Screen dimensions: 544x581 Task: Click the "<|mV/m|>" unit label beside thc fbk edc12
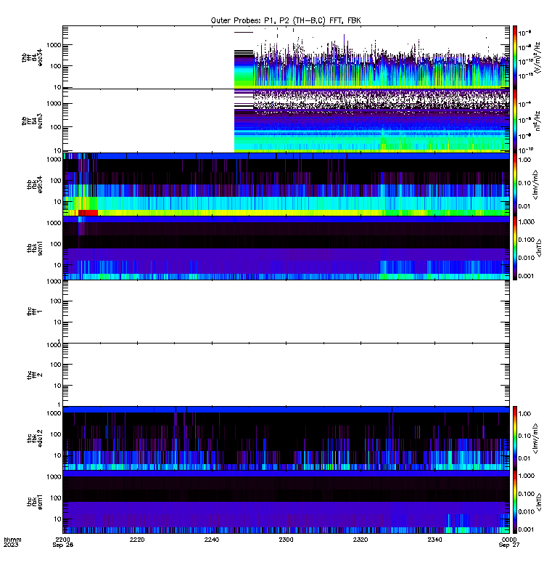pyautogui.click(x=535, y=439)
